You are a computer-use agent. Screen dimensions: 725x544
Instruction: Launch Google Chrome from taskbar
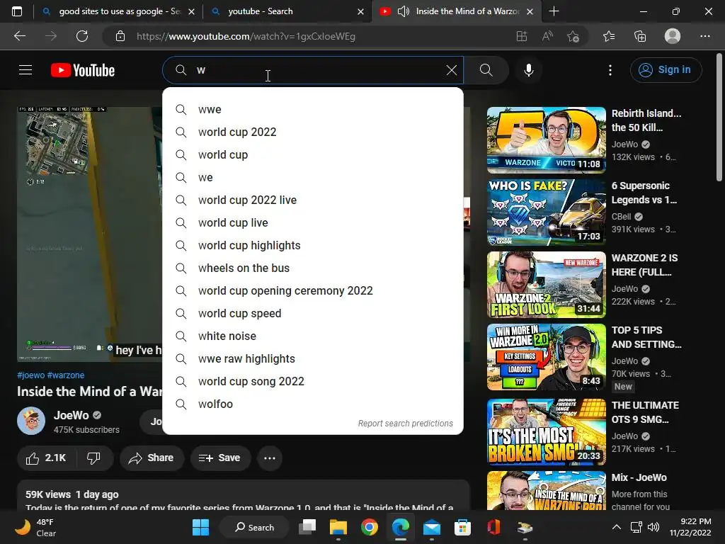point(370,527)
